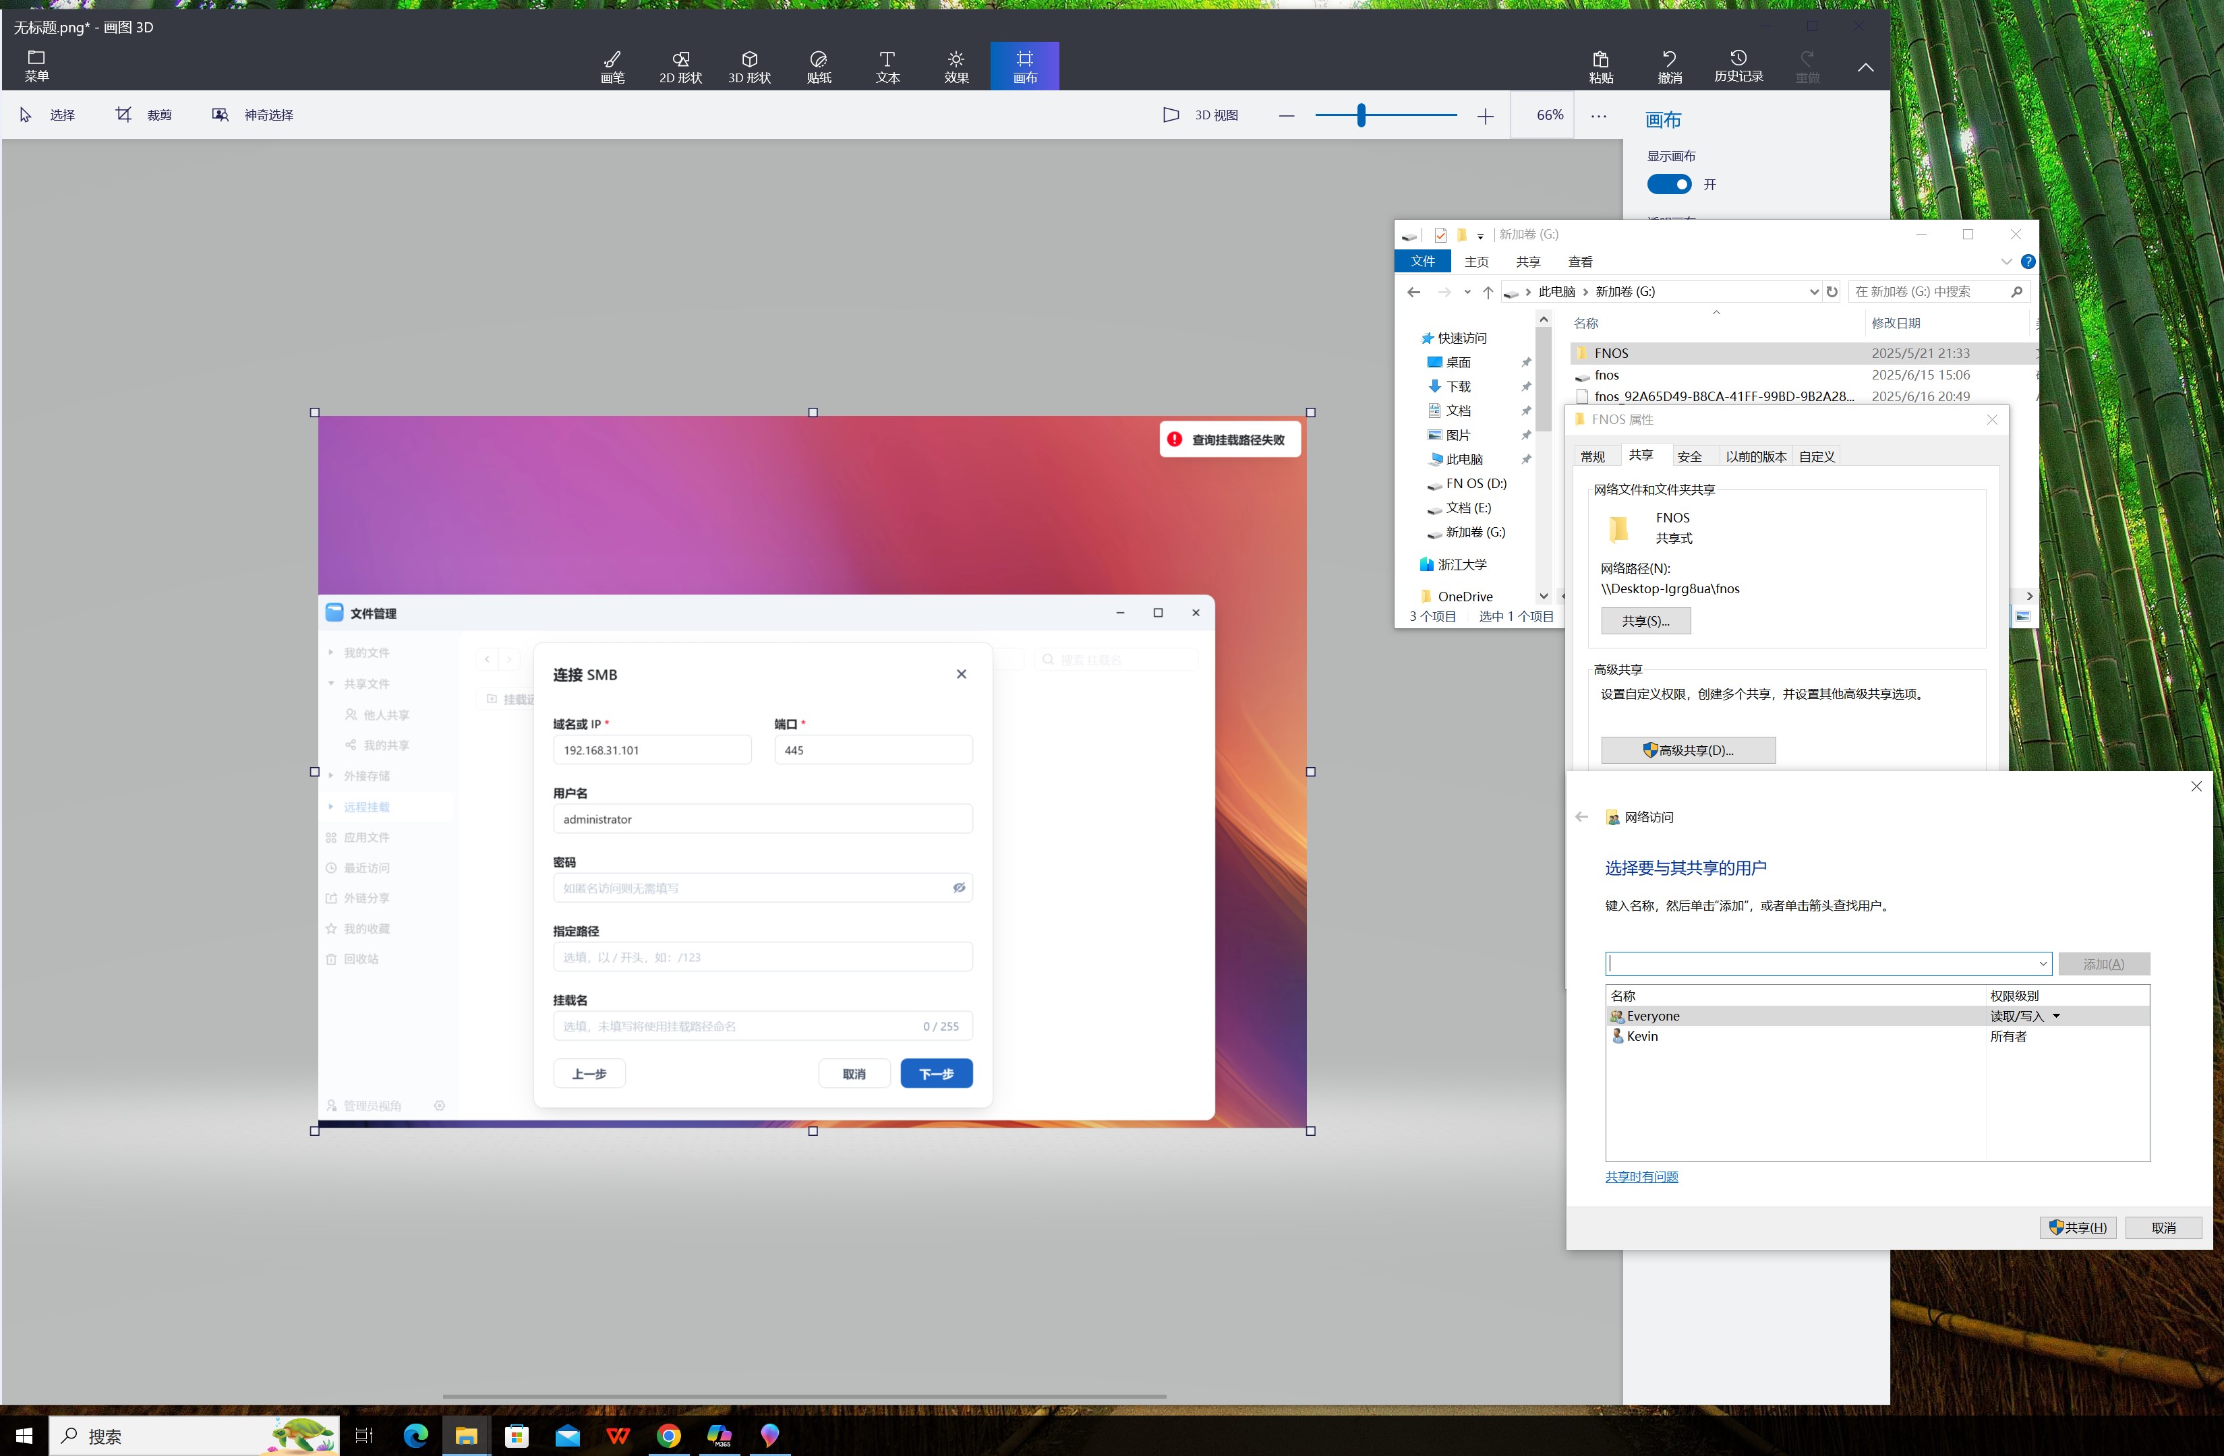Image resolution: width=2224 pixels, height=1456 pixels.
Task: Choose the 神奇选择 magic select tool
Action: pos(252,115)
